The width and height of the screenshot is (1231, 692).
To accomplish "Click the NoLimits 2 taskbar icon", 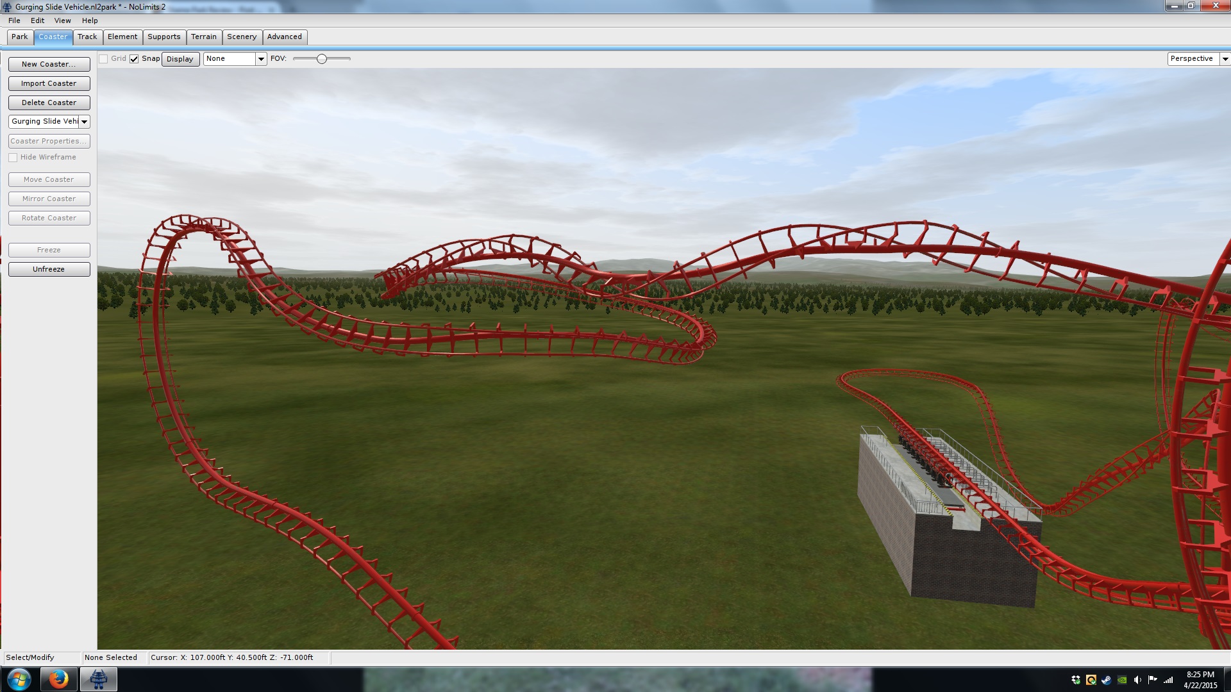I will [98, 679].
